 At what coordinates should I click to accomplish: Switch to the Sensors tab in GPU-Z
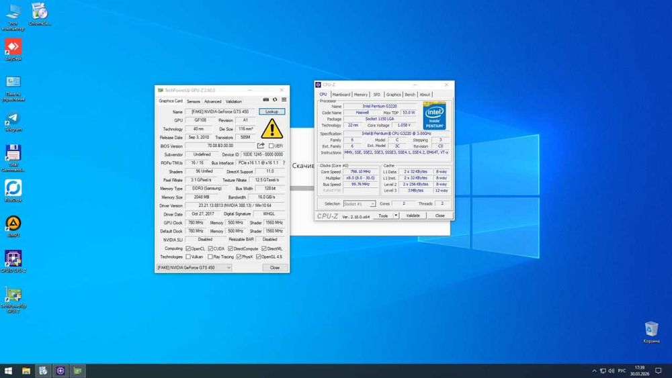tap(194, 101)
